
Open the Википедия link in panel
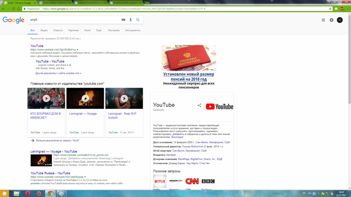tap(177, 137)
